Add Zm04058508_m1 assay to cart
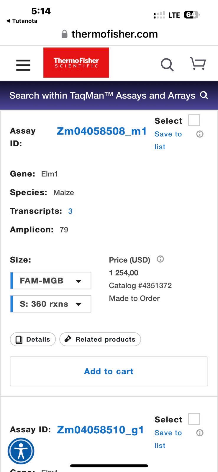 click(109, 371)
